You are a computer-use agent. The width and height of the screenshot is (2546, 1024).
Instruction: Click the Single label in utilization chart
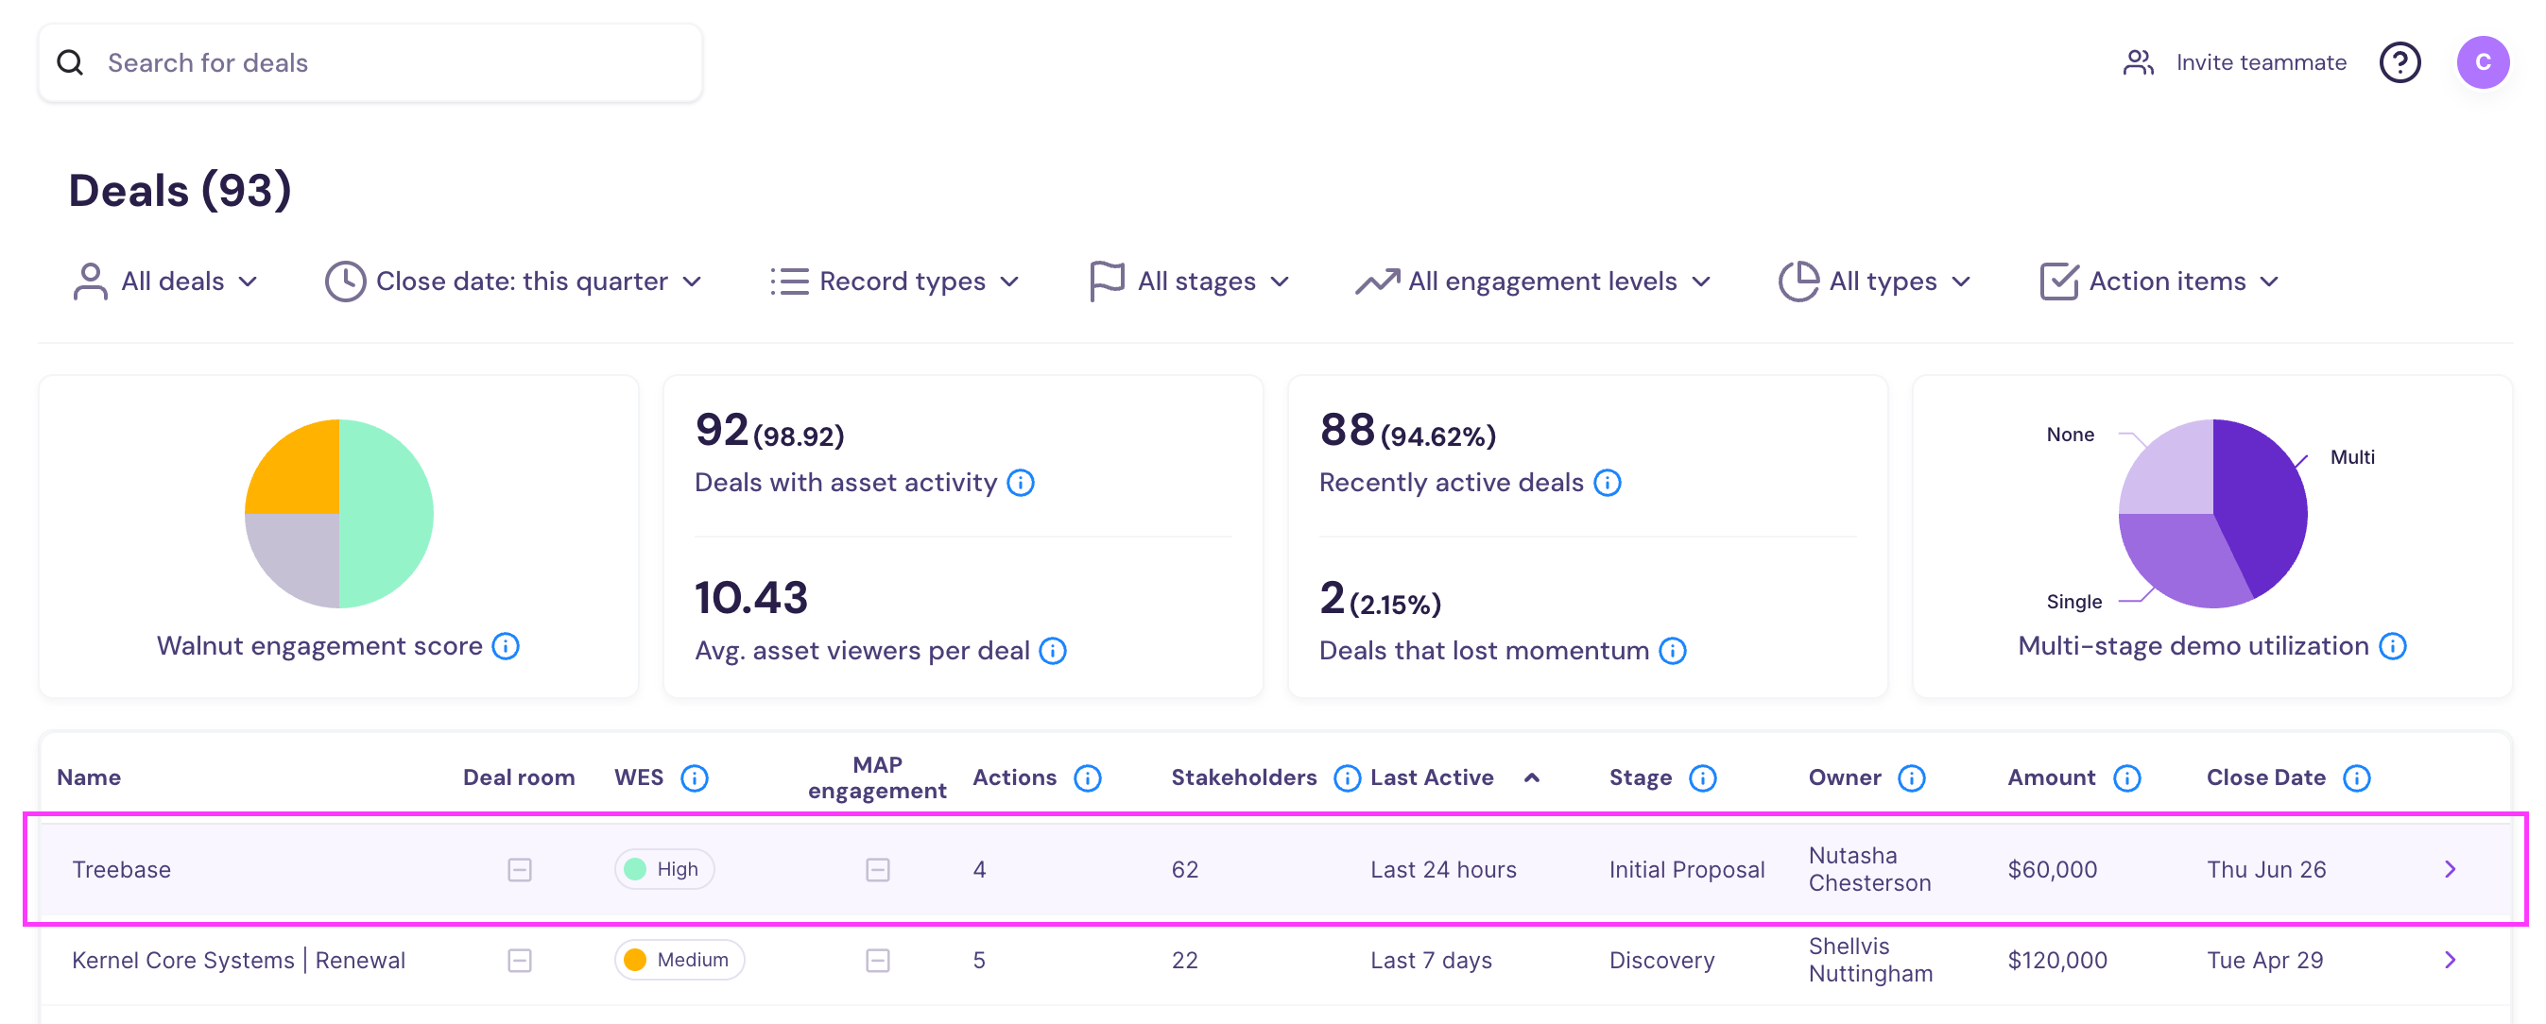2073,602
